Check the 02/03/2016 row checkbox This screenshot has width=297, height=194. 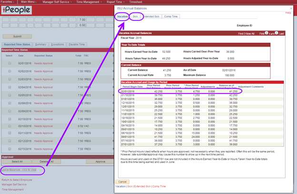[x=10, y=79]
